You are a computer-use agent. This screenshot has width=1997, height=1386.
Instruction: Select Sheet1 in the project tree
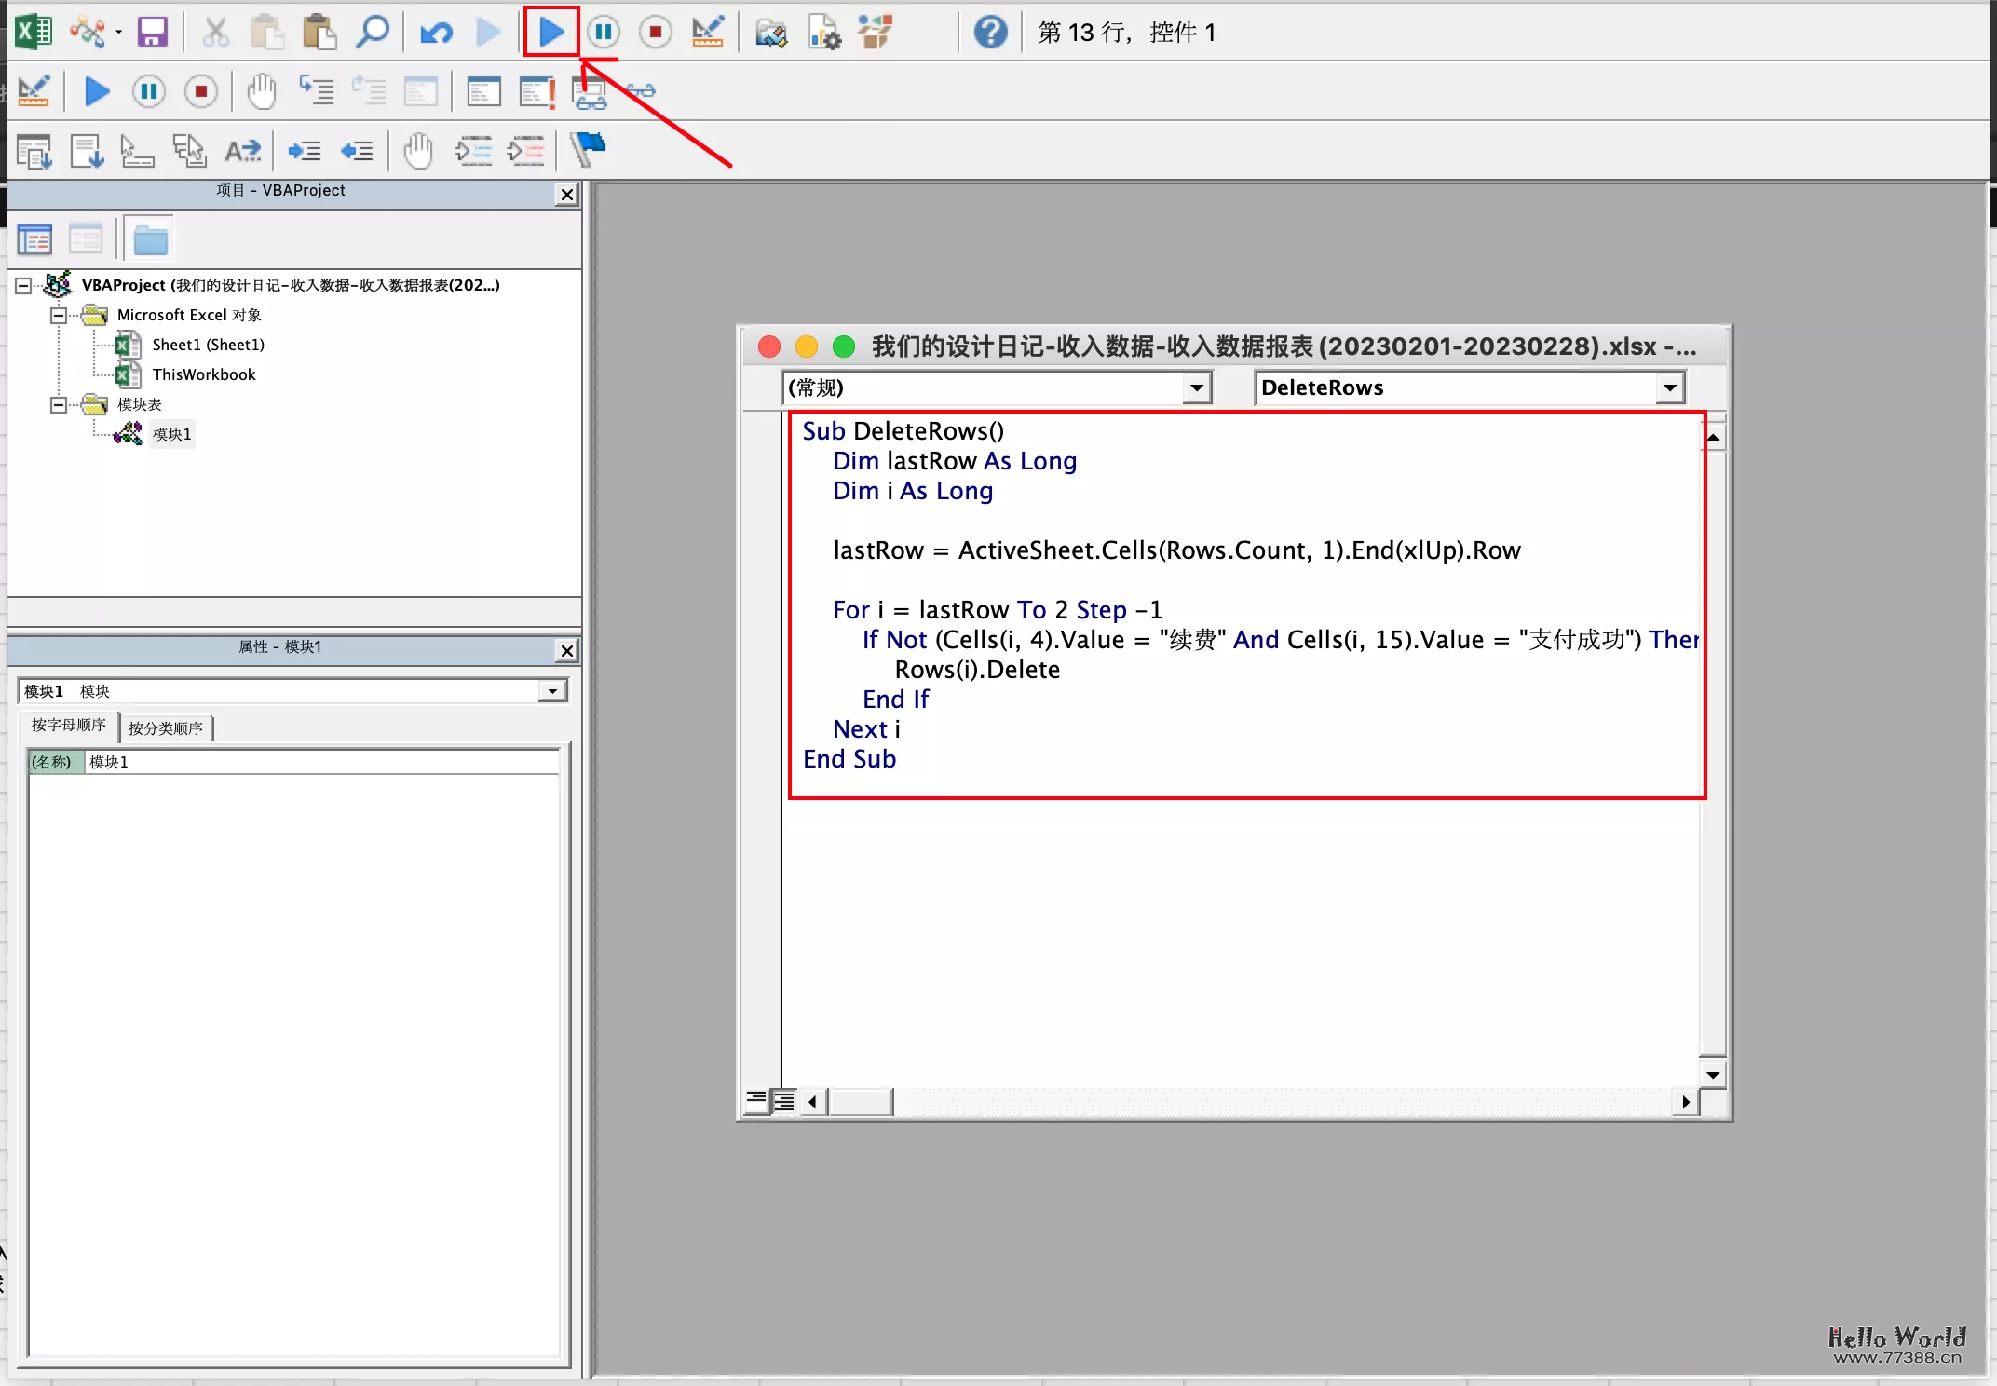coord(208,345)
